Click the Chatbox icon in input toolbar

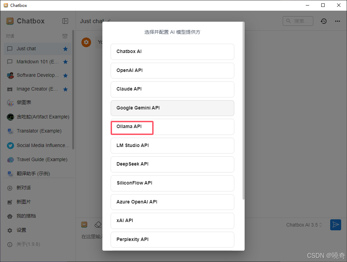tap(84, 225)
